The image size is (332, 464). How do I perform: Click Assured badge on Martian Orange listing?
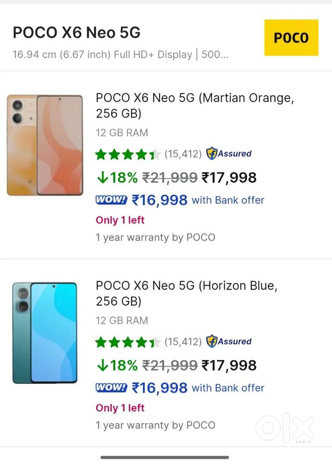229,154
